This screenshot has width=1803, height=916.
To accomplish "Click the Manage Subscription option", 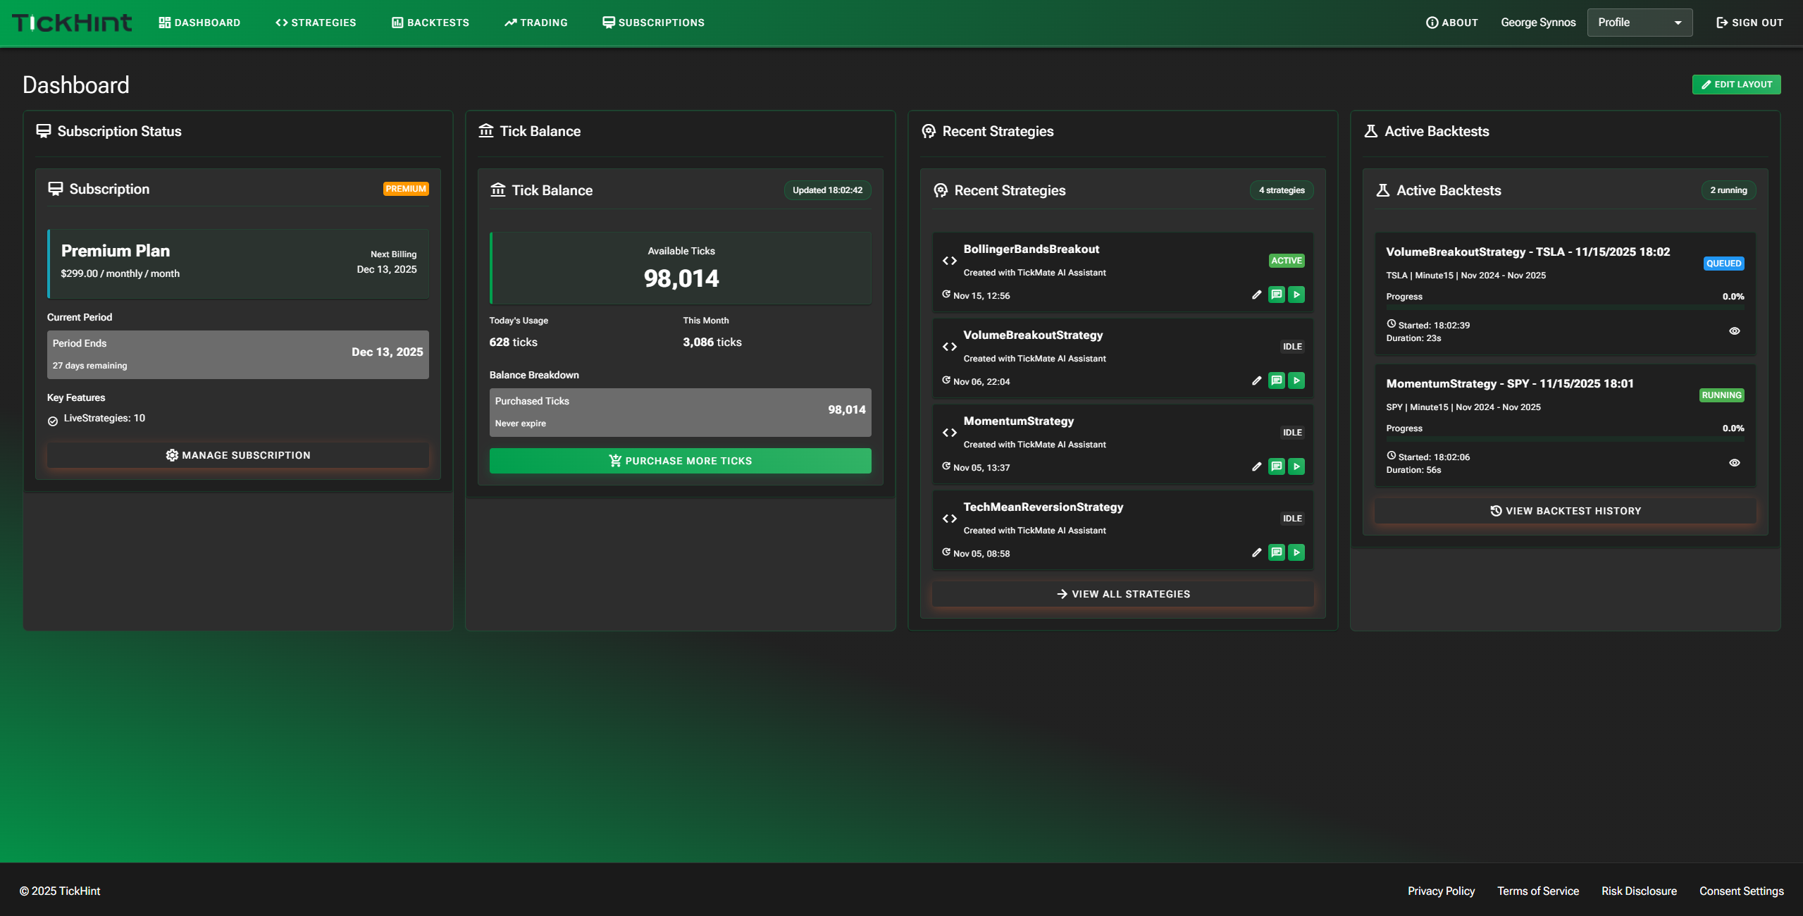I will tap(237, 454).
